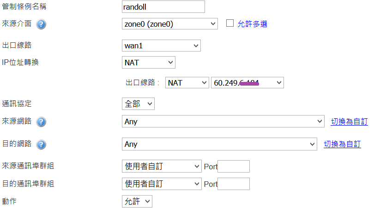Click help icon beside 目的網路
The image size is (374, 208).
pyautogui.click(x=41, y=144)
